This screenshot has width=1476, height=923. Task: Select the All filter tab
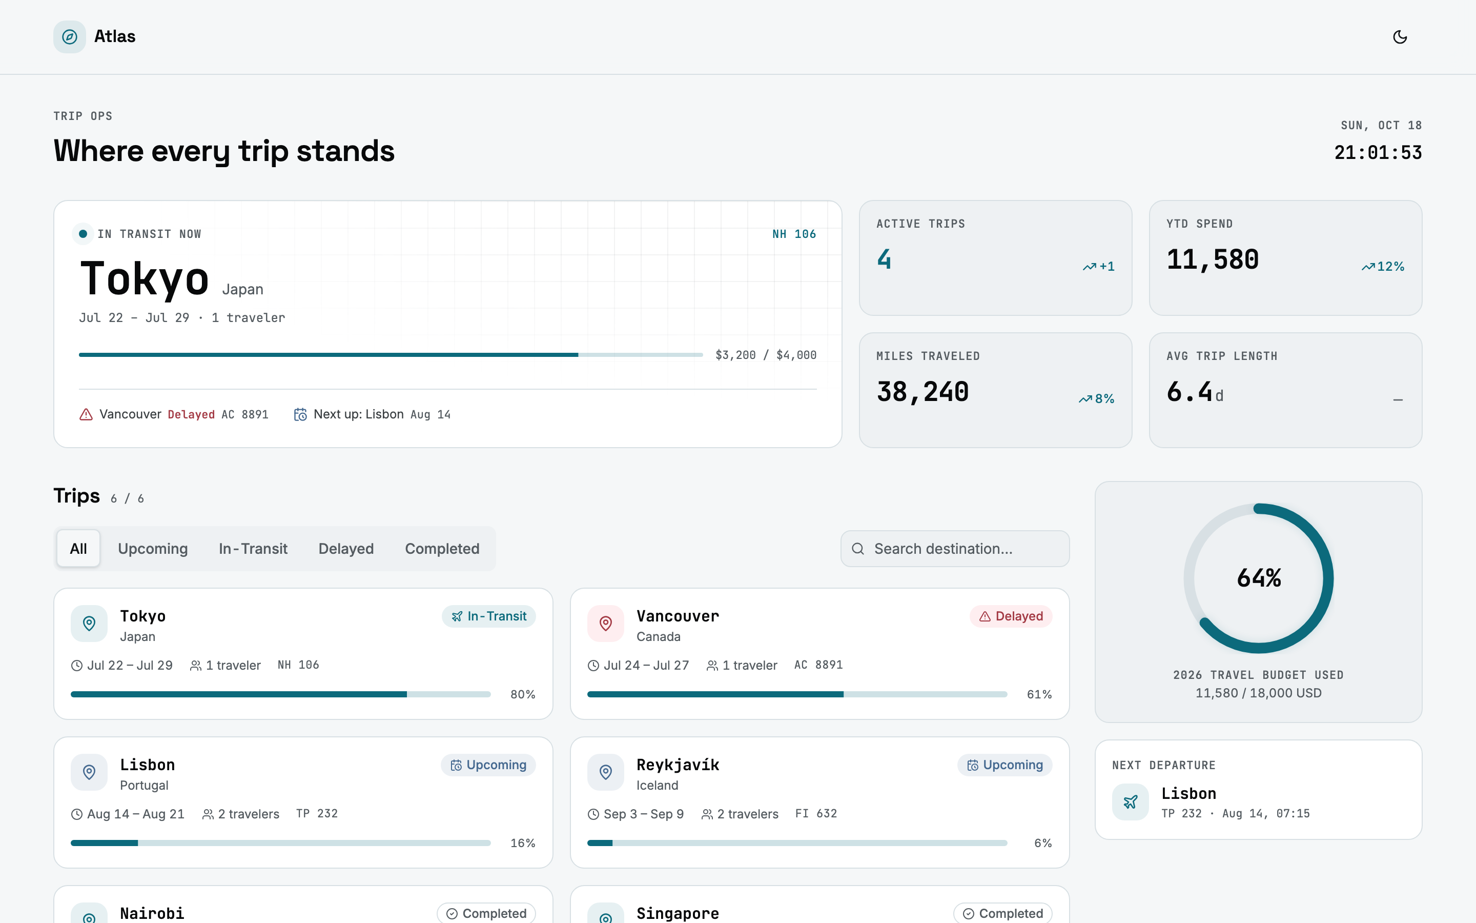click(78, 549)
